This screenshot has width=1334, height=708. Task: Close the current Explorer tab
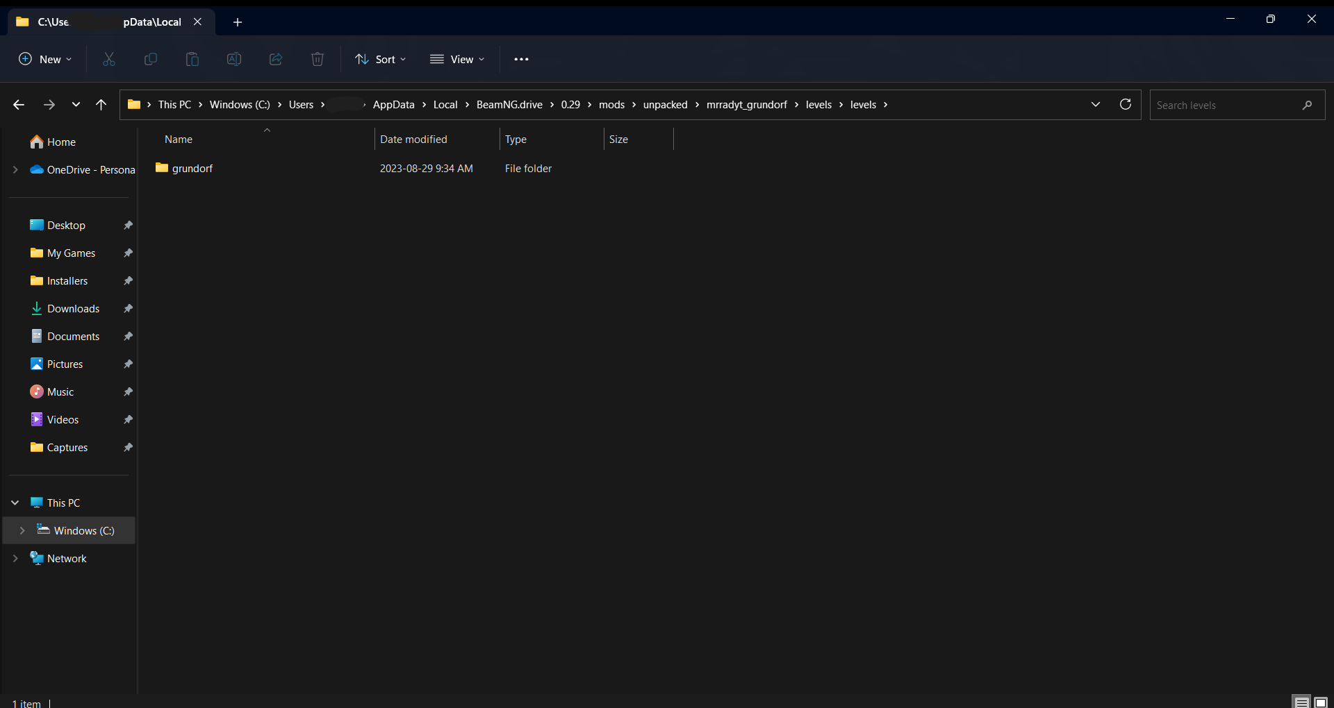tap(197, 22)
